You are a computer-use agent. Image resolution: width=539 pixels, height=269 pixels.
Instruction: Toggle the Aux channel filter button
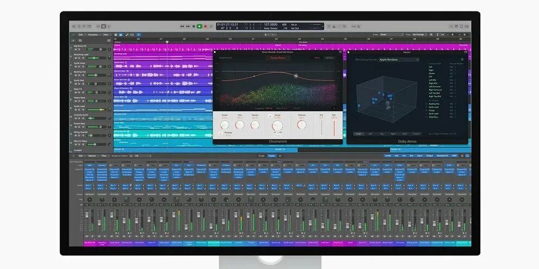pos(404,156)
